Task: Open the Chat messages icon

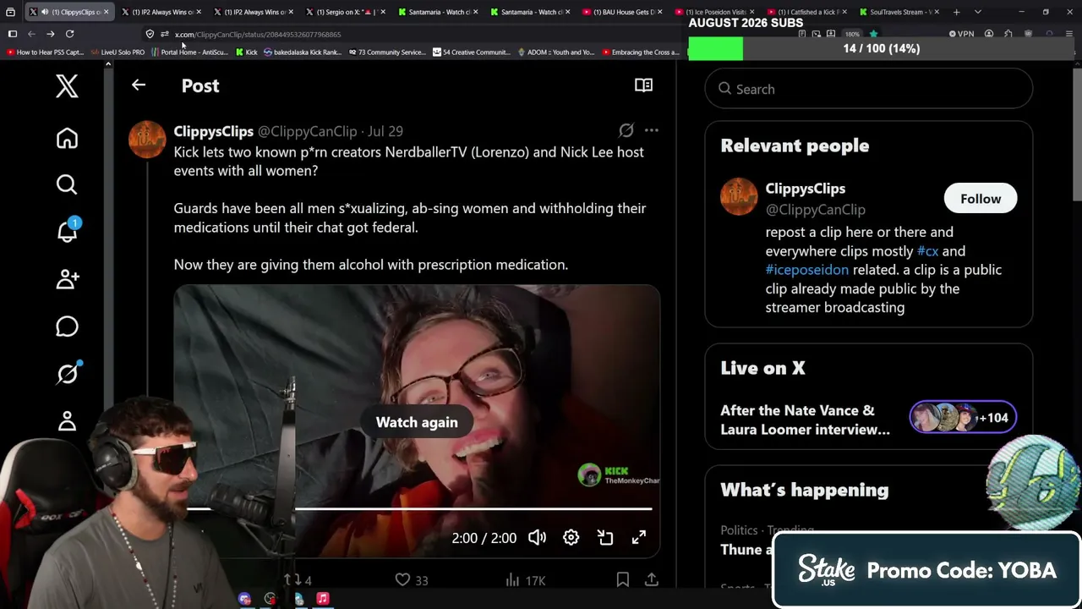Action: click(67, 326)
